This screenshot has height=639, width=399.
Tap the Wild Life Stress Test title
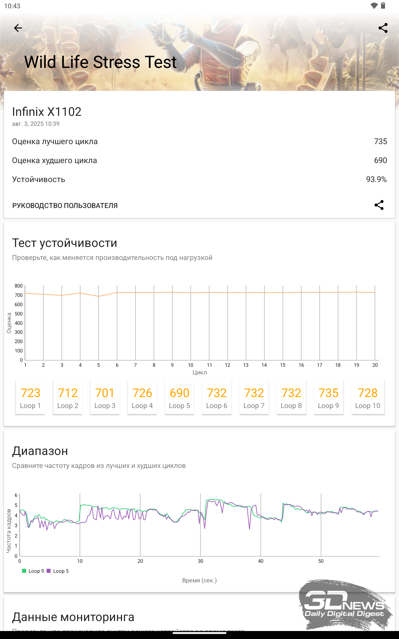100,62
